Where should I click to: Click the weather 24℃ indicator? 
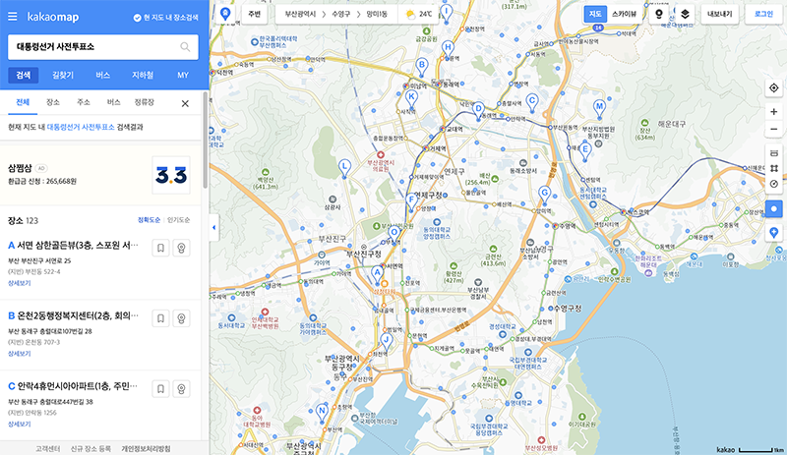[x=419, y=14]
